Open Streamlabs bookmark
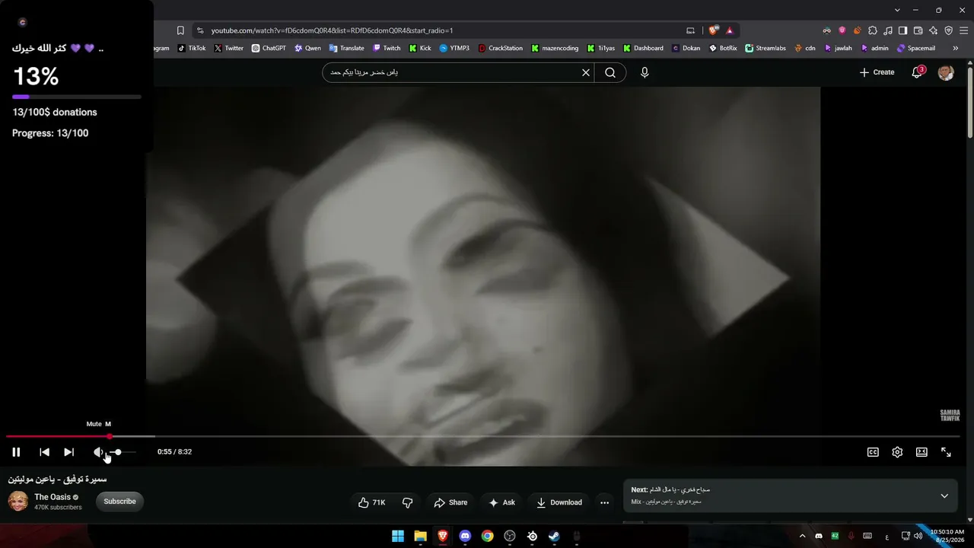The width and height of the screenshot is (974, 548). click(766, 48)
